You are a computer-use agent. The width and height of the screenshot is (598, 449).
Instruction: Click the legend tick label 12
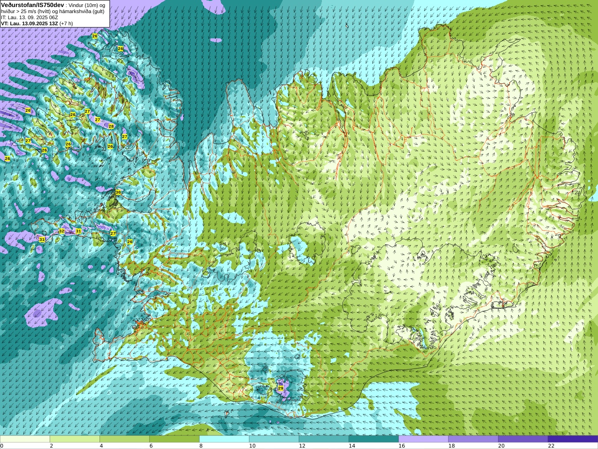(302, 446)
